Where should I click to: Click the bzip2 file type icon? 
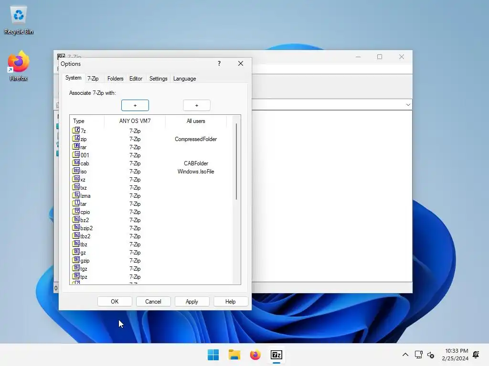click(x=76, y=227)
